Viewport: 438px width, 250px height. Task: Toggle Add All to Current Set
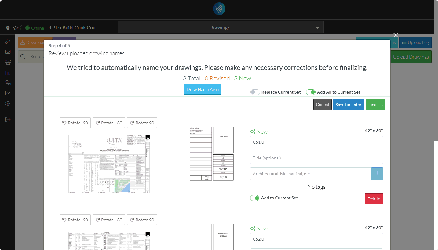(311, 92)
